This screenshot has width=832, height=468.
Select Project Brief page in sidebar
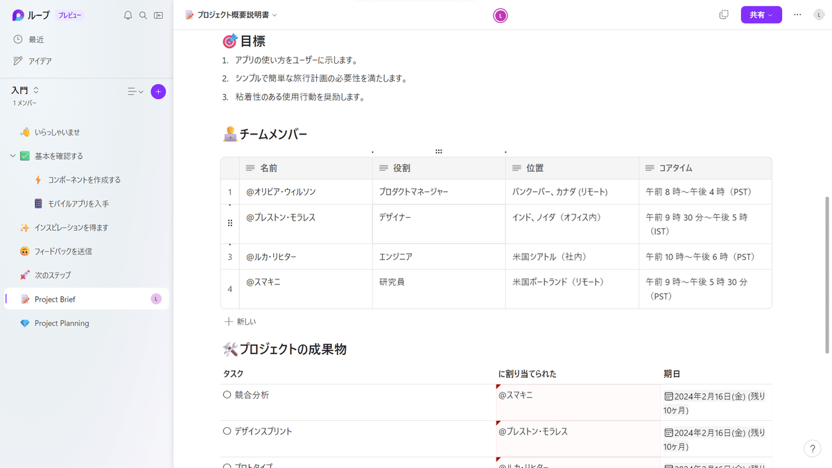click(x=87, y=299)
